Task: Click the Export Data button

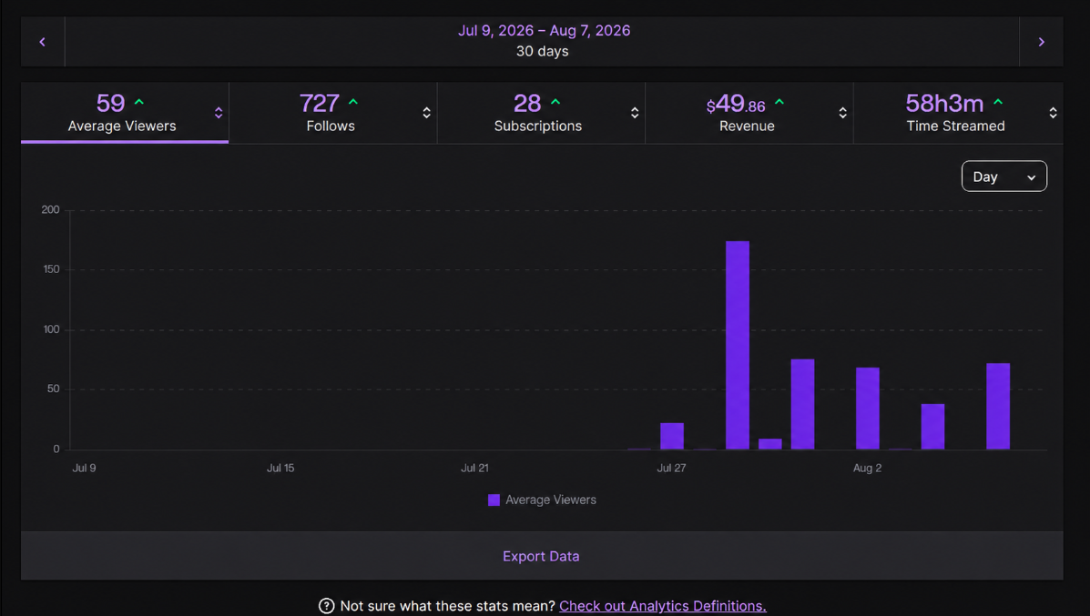Action: (542, 556)
